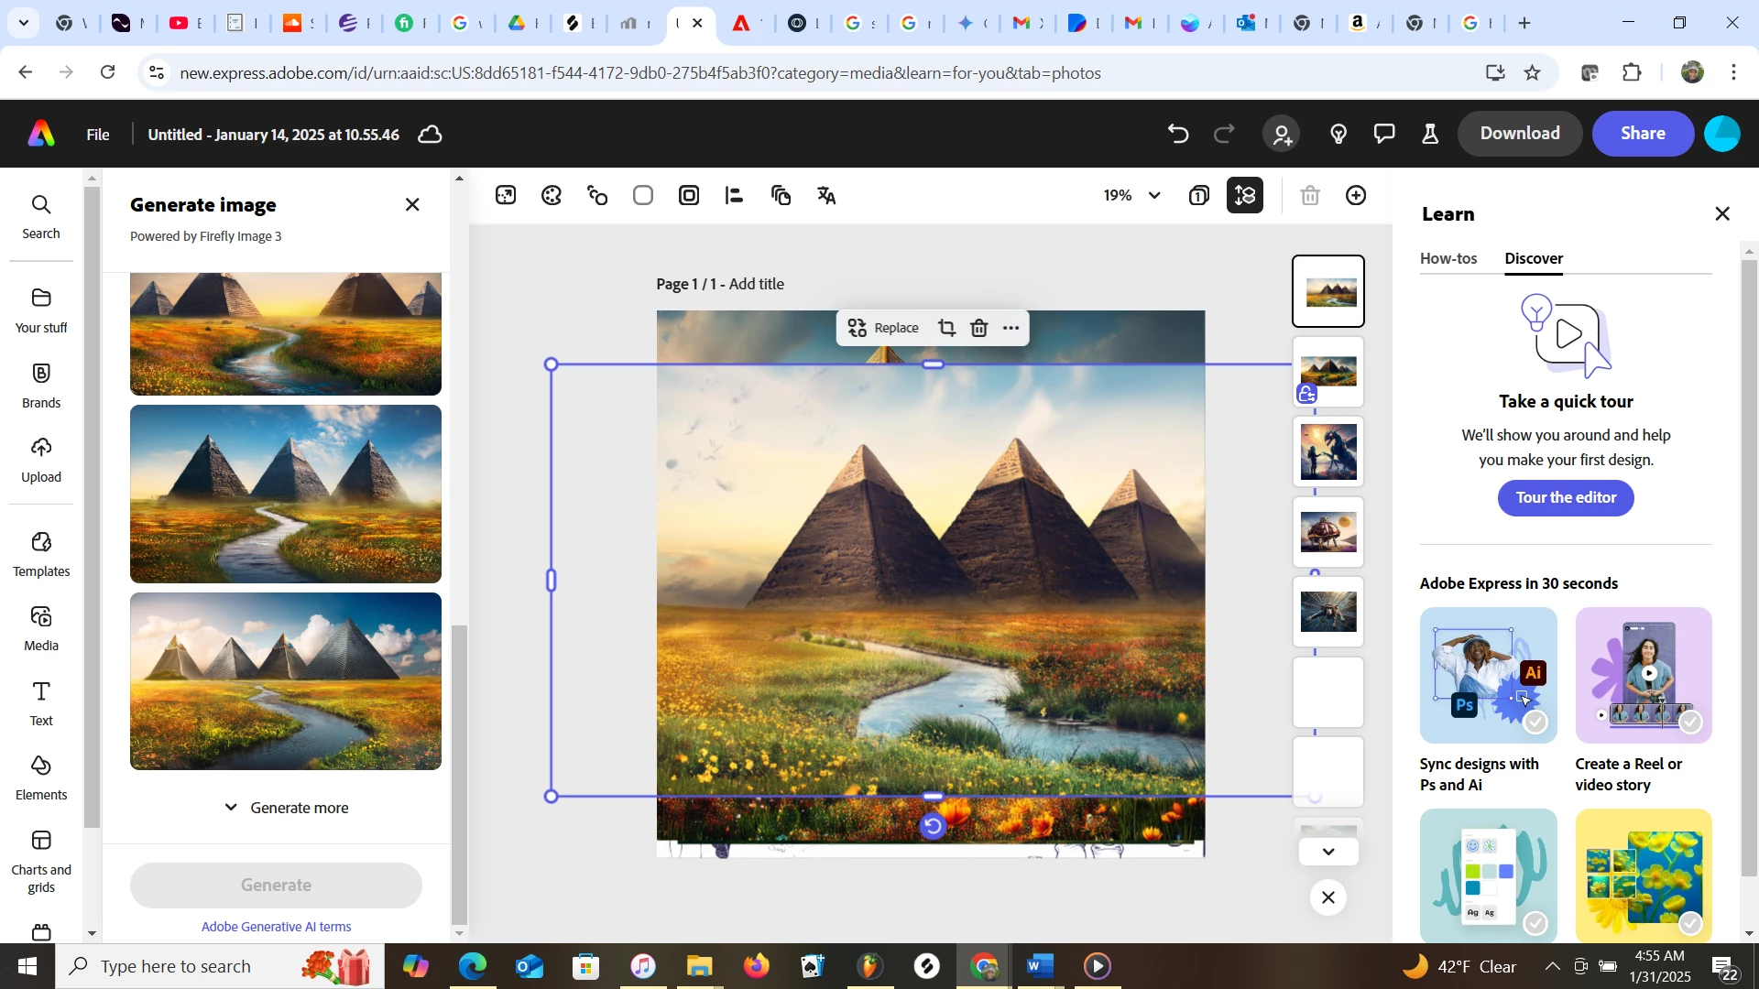Click the Crop icon on floating toolbar
Screen dimensions: 1759x989
pos(946,328)
